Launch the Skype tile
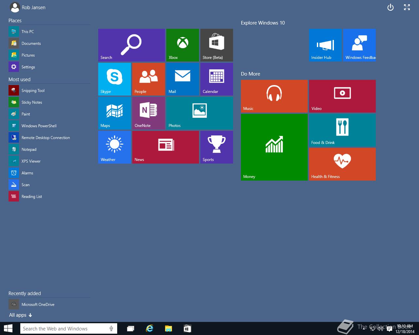The height and width of the screenshot is (335, 419). 115,79
